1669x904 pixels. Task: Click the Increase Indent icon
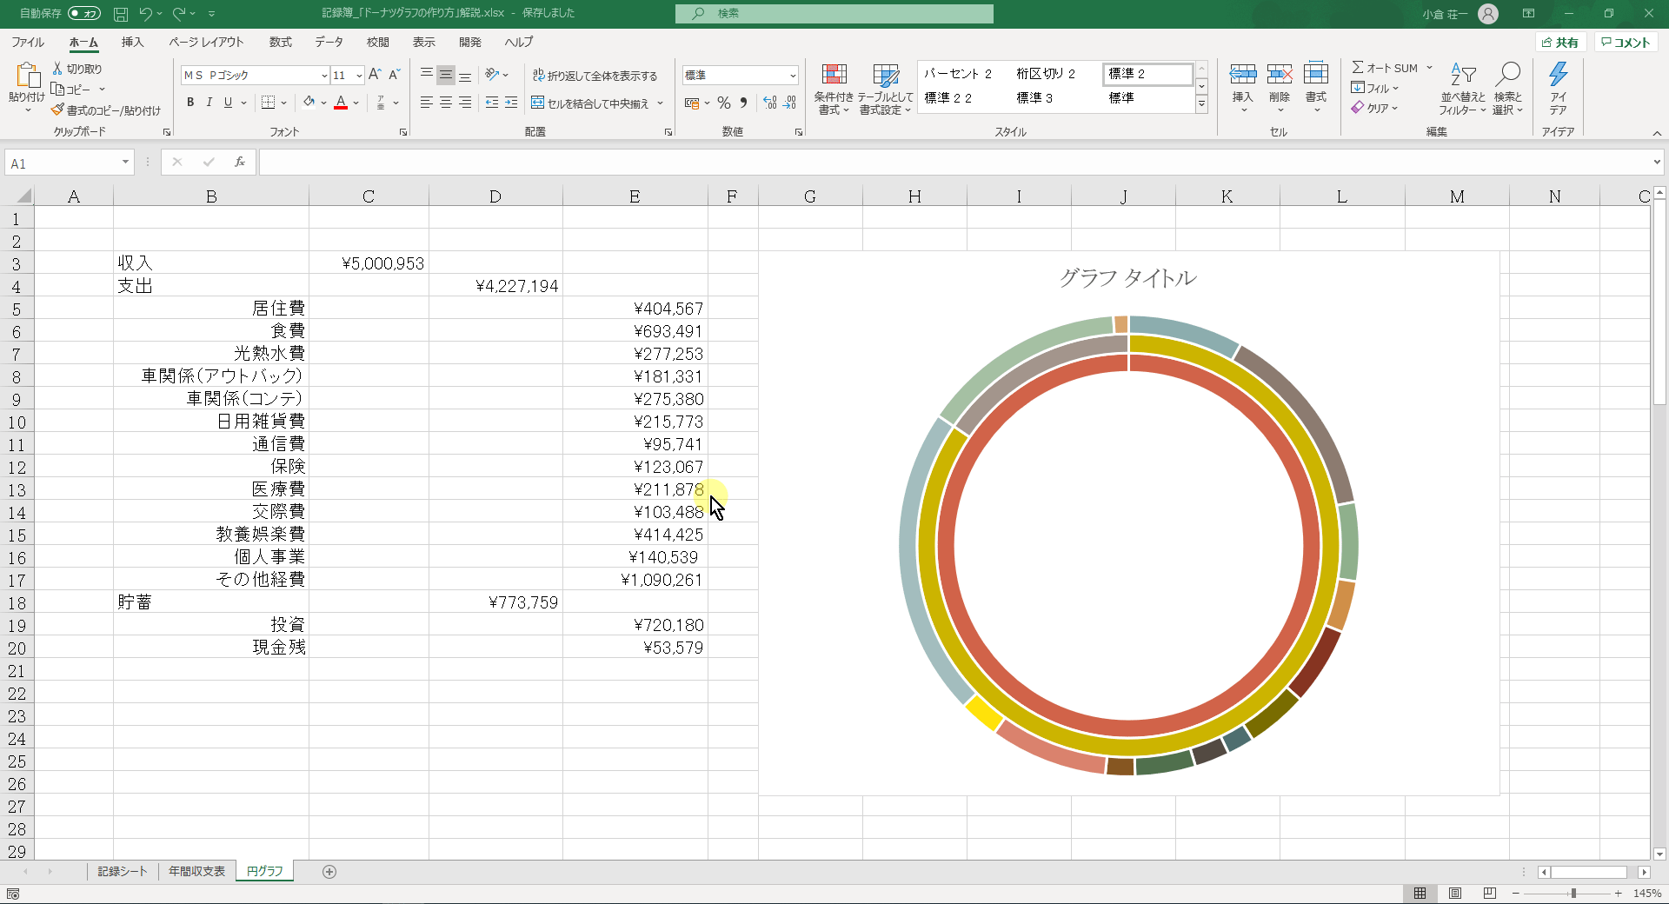click(x=511, y=103)
